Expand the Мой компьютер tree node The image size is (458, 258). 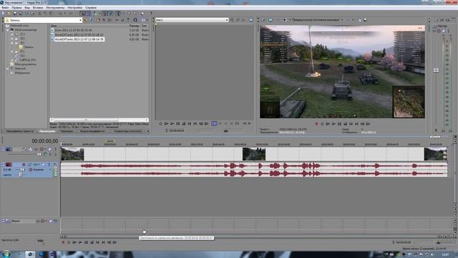point(8,30)
